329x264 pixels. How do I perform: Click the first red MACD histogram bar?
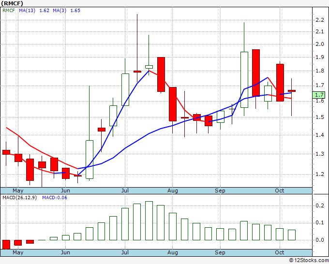point(6,245)
